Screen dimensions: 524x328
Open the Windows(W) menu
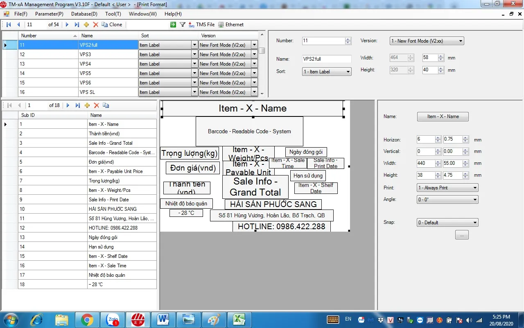(x=142, y=14)
